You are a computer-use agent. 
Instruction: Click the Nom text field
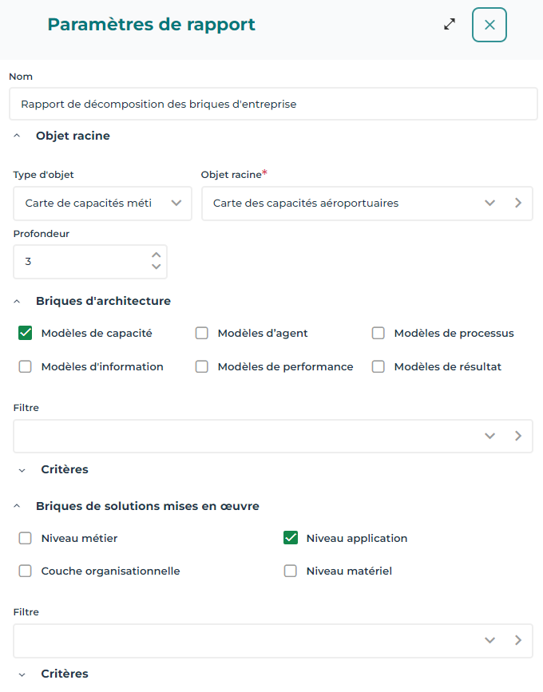point(273,105)
